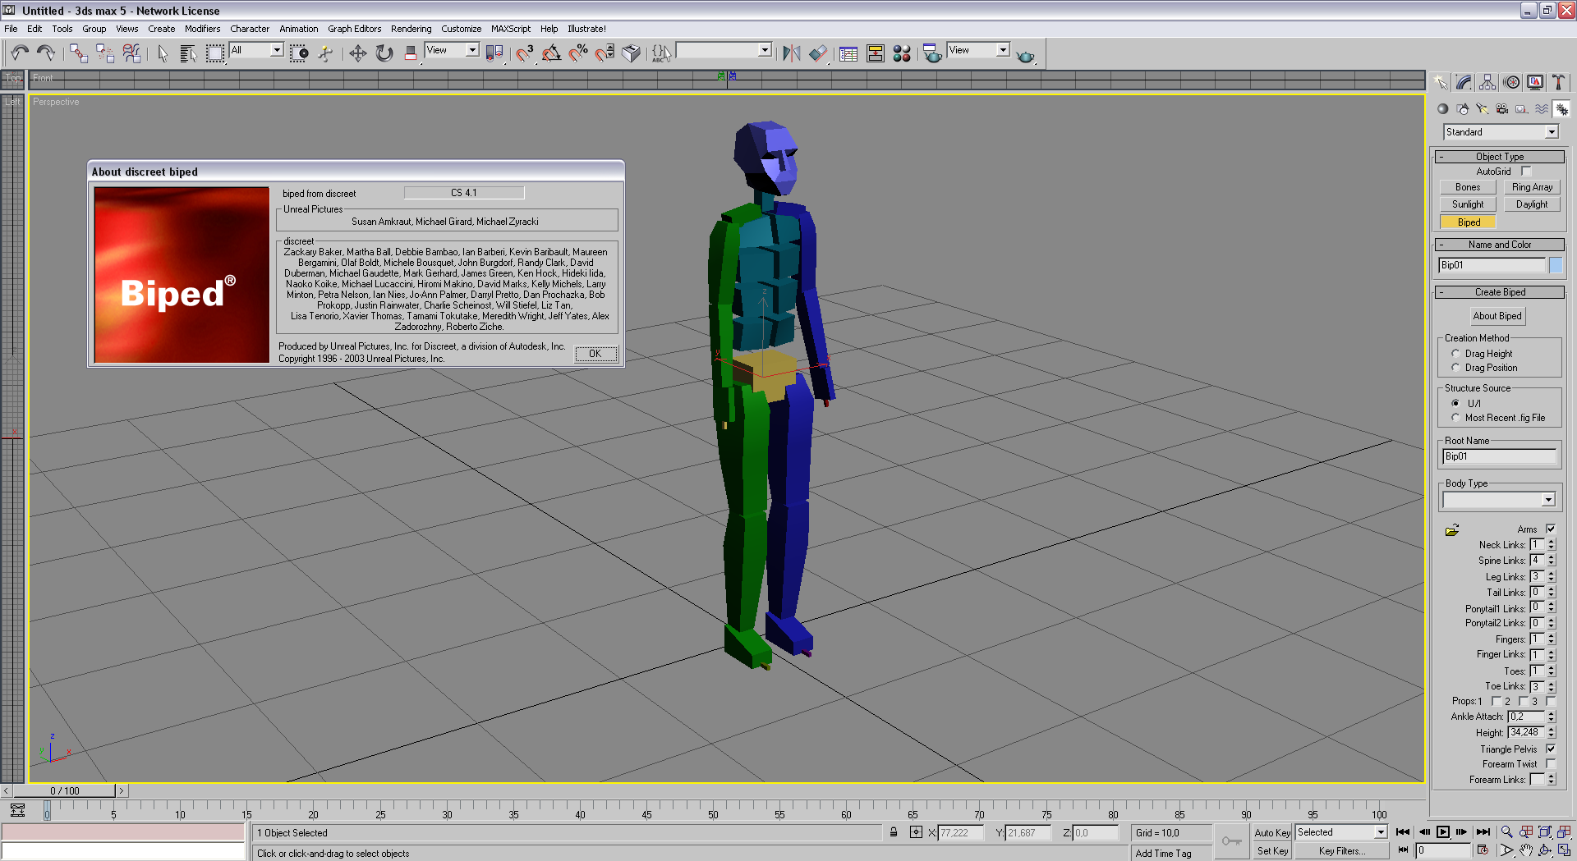The height and width of the screenshot is (861, 1577).
Task: Collapse the Object Type rollout
Action: pyautogui.click(x=1499, y=157)
